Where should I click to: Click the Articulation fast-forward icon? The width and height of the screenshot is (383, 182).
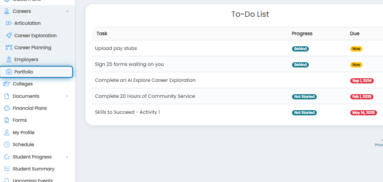pos(9,23)
